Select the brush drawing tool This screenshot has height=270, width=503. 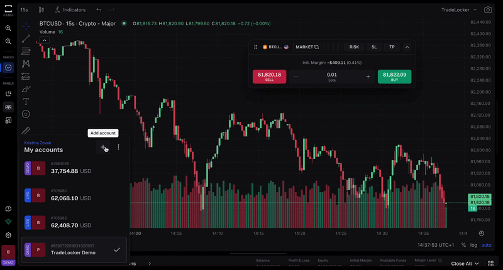[26, 89]
